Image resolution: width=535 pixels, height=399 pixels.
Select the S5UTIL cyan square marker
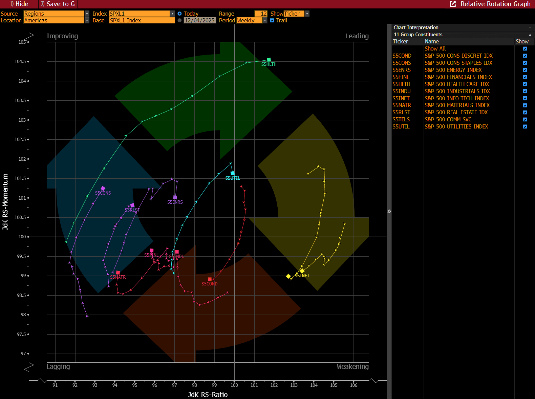(233, 173)
